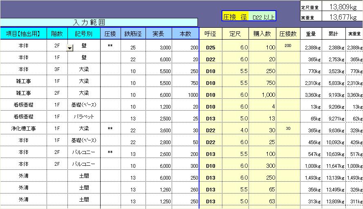The width and height of the screenshot is (363, 209).
Task: Click the 圧接数 cell showing 30
Action: (288, 128)
